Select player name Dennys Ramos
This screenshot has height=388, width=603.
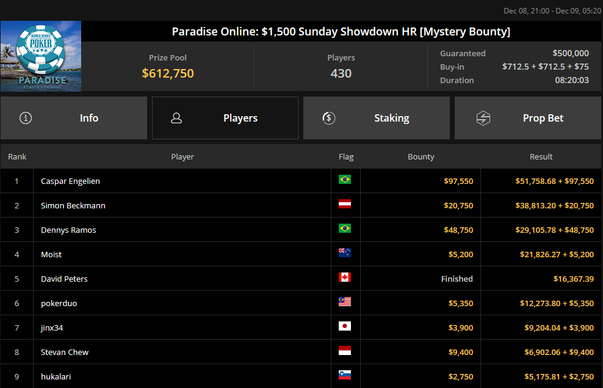[x=68, y=230]
